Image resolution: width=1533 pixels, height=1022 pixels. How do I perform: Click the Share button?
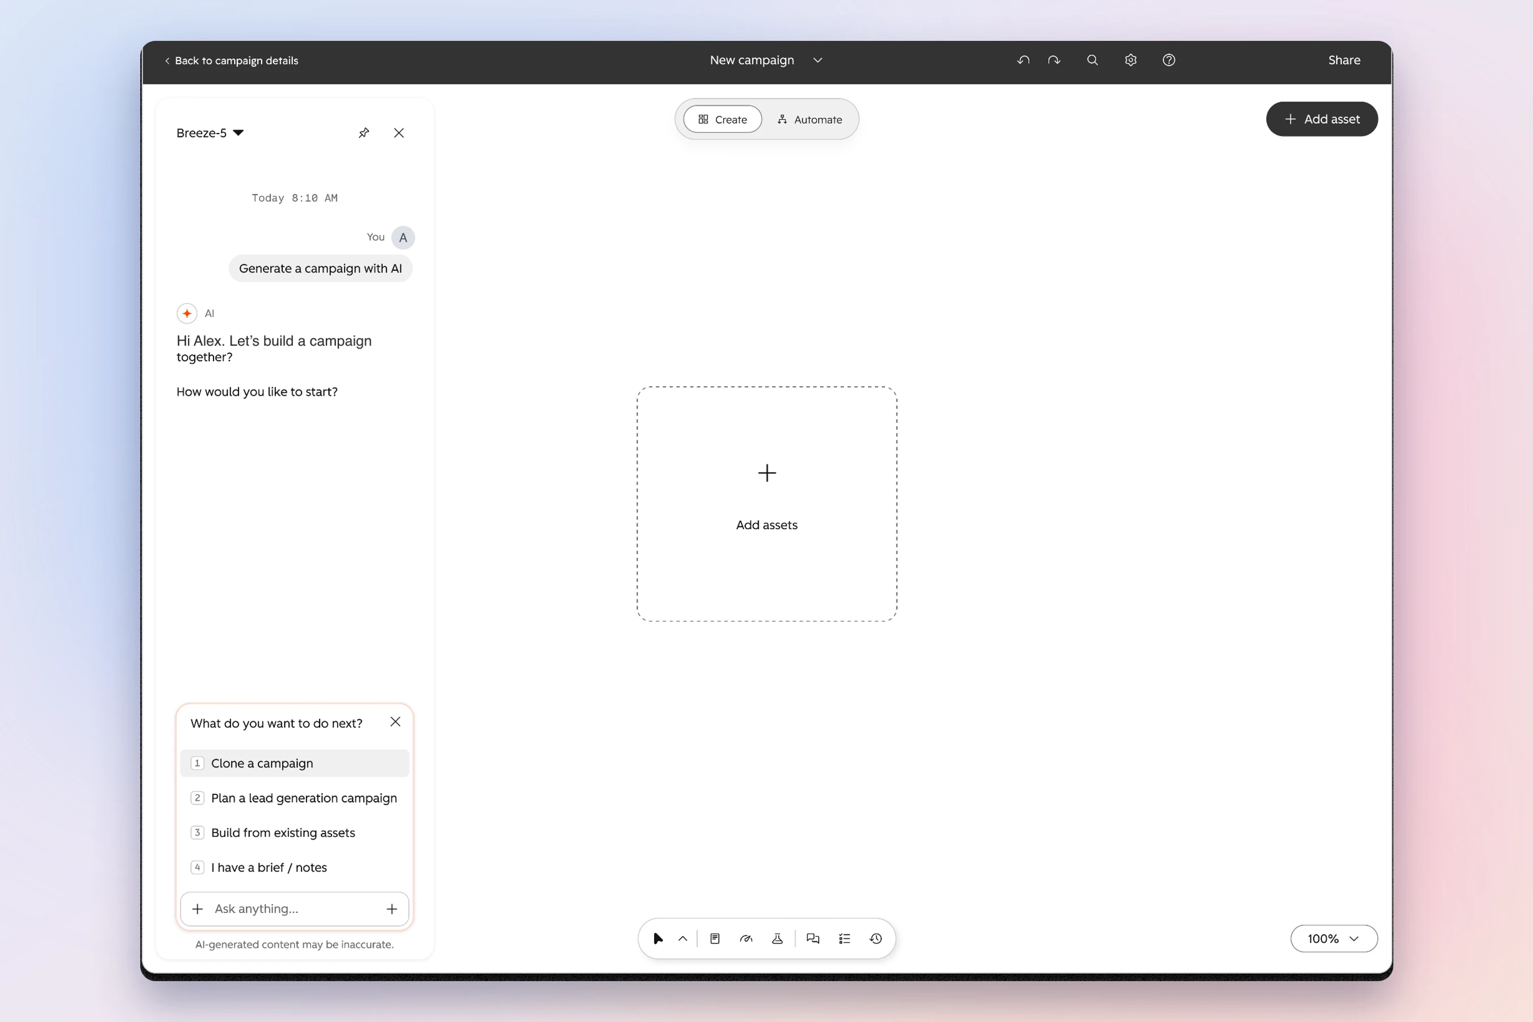[1344, 60]
